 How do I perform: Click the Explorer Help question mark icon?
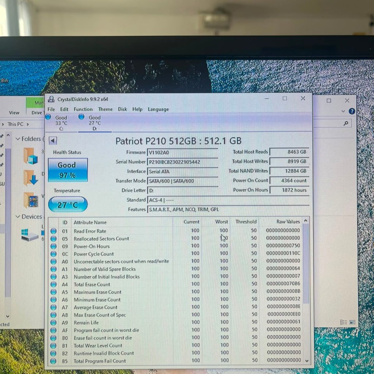[x=352, y=111]
